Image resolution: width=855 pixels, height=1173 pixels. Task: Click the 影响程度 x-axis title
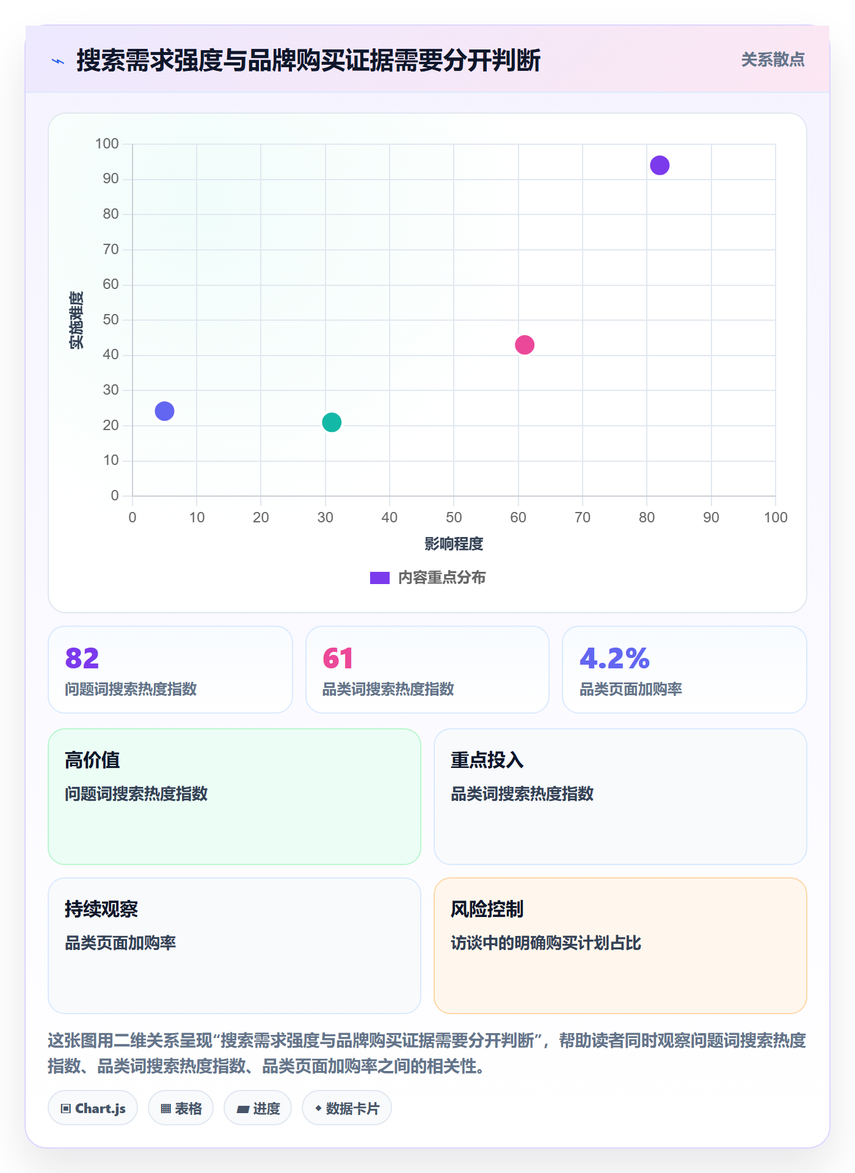pyautogui.click(x=454, y=544)
